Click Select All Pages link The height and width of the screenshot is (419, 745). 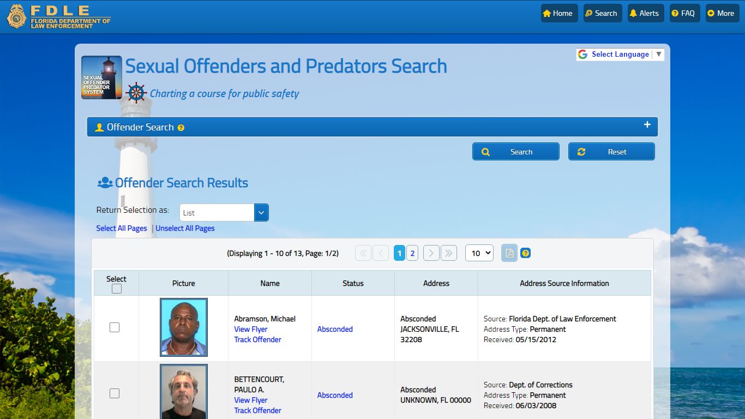pyautogui.click(x=122, y=228)
